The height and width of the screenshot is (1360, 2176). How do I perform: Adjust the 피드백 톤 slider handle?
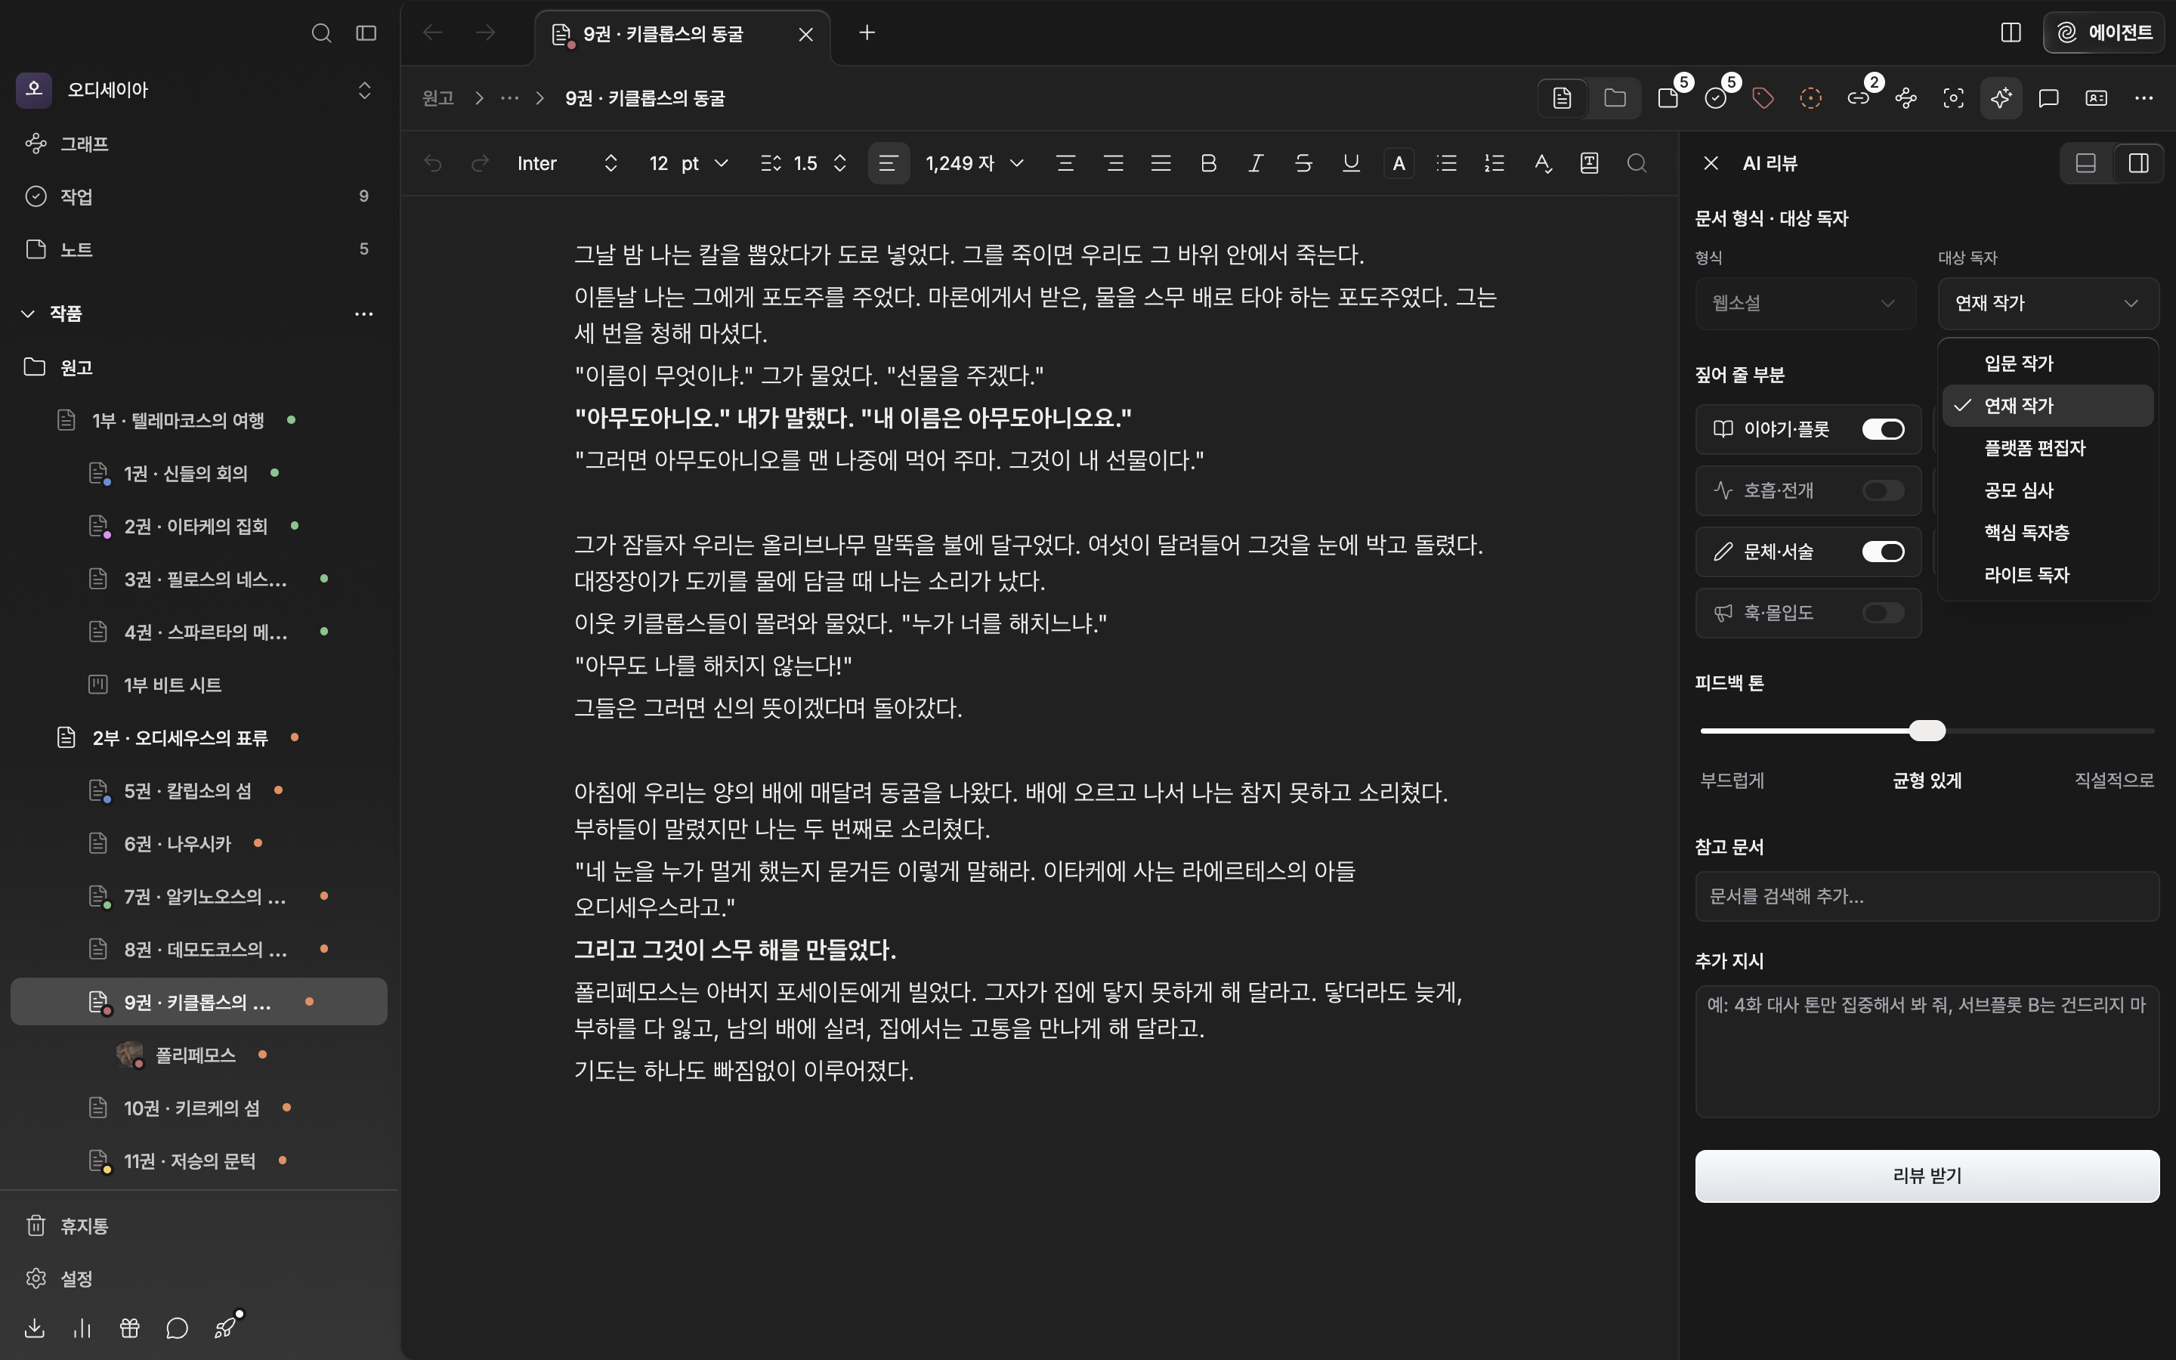point(1927,731)
